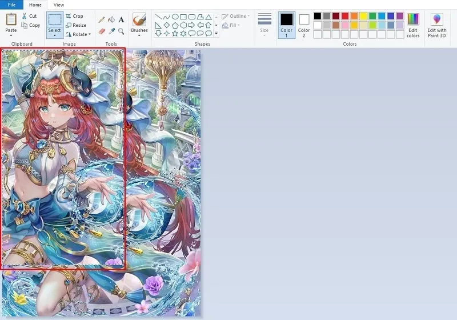457x320 pixels.
Task: Select the Pencil tool
Action: [x=102, y=20]
